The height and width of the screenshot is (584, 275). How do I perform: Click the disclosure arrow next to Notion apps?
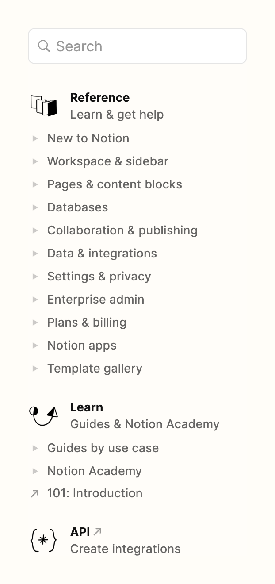click(x=35, y=345)
